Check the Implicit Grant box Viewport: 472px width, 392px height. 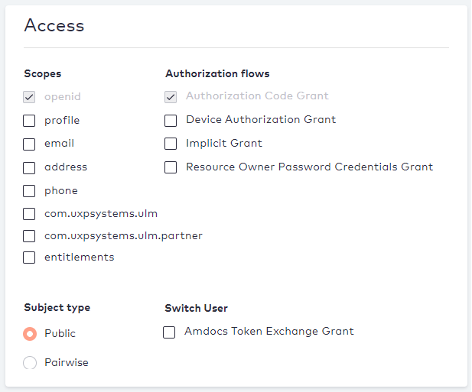pos(171,144)
